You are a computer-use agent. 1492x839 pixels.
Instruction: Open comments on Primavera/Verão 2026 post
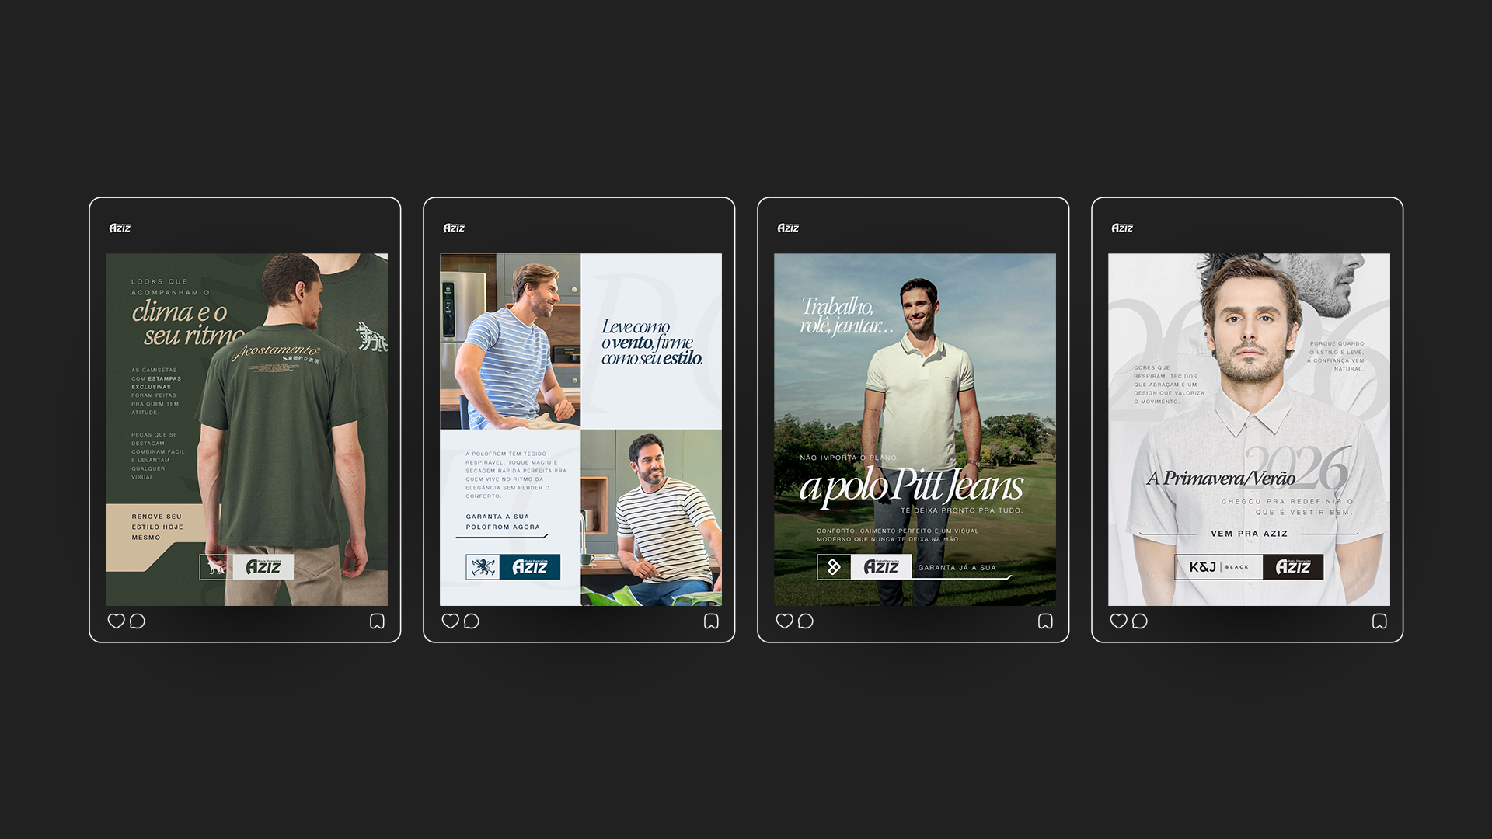tap(1140, 621)
